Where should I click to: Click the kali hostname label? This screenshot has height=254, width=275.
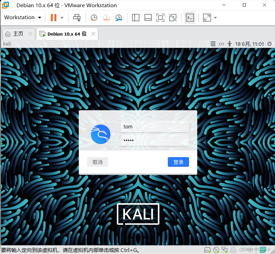(7, 44)
